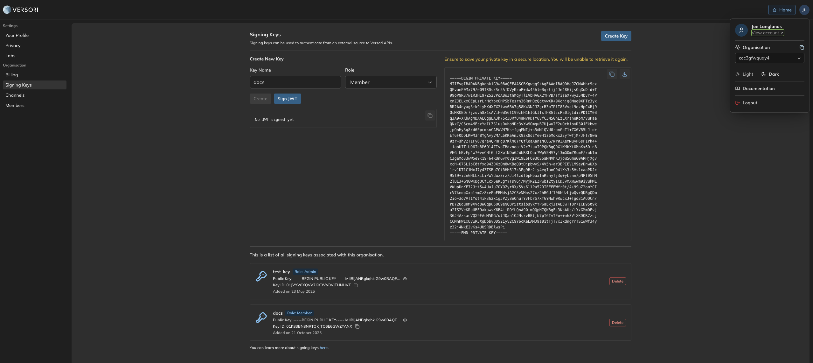Viewport: 813px width, 363px height.
Task: Click the Key Name input field
Action: (295, 82)
